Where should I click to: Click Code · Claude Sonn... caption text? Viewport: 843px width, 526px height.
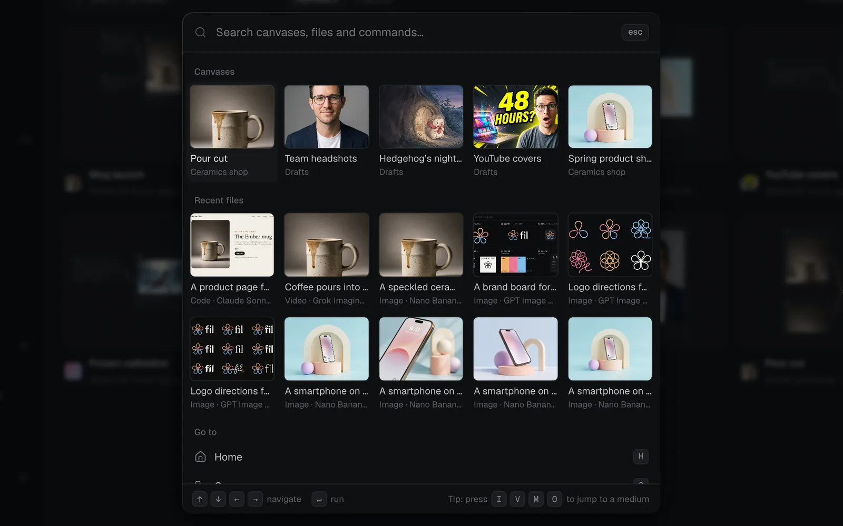tap(231, 300)
